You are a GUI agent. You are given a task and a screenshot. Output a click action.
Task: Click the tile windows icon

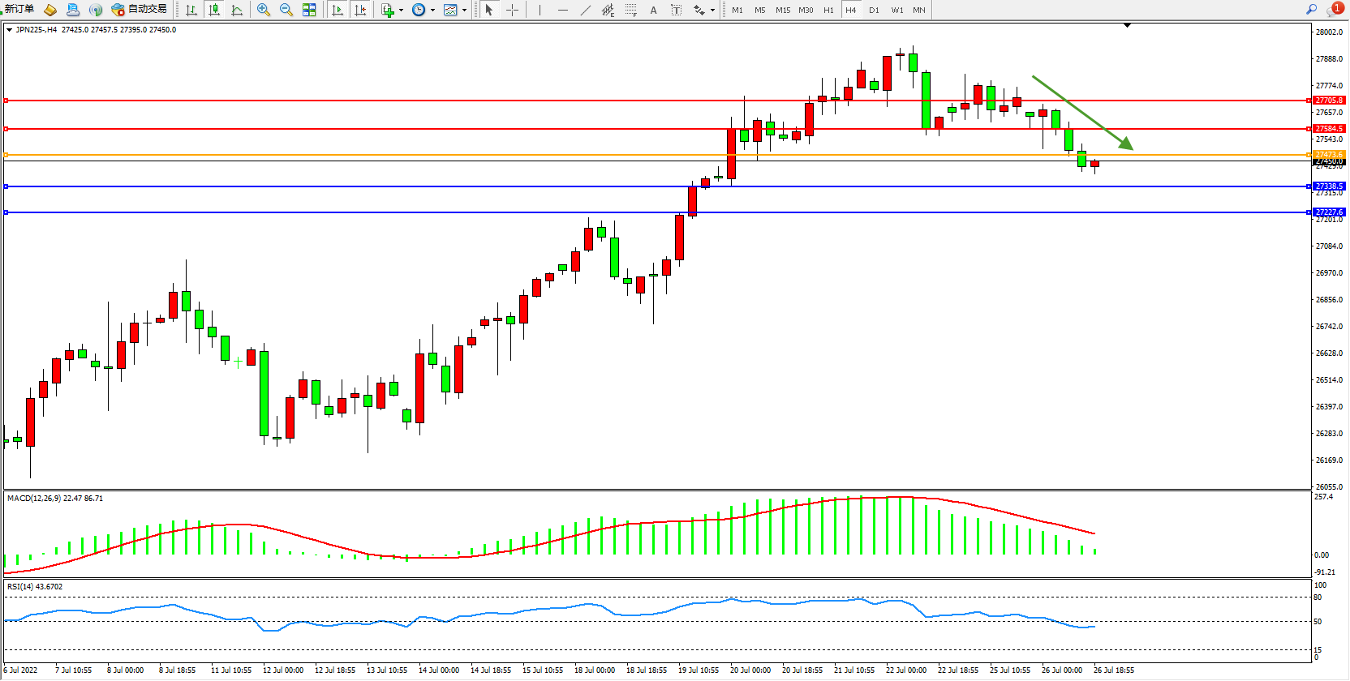coord(309,10)
